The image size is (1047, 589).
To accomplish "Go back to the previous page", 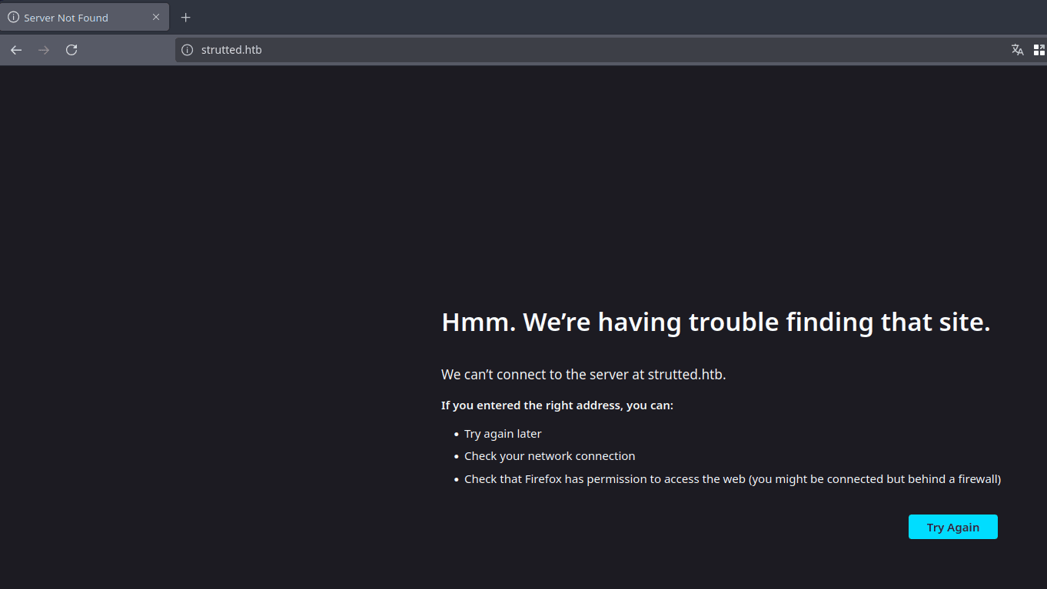I will pyautogui.click(x=16, y=50).
